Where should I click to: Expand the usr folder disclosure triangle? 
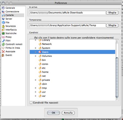pyautogui.click(x=36, y=92)
